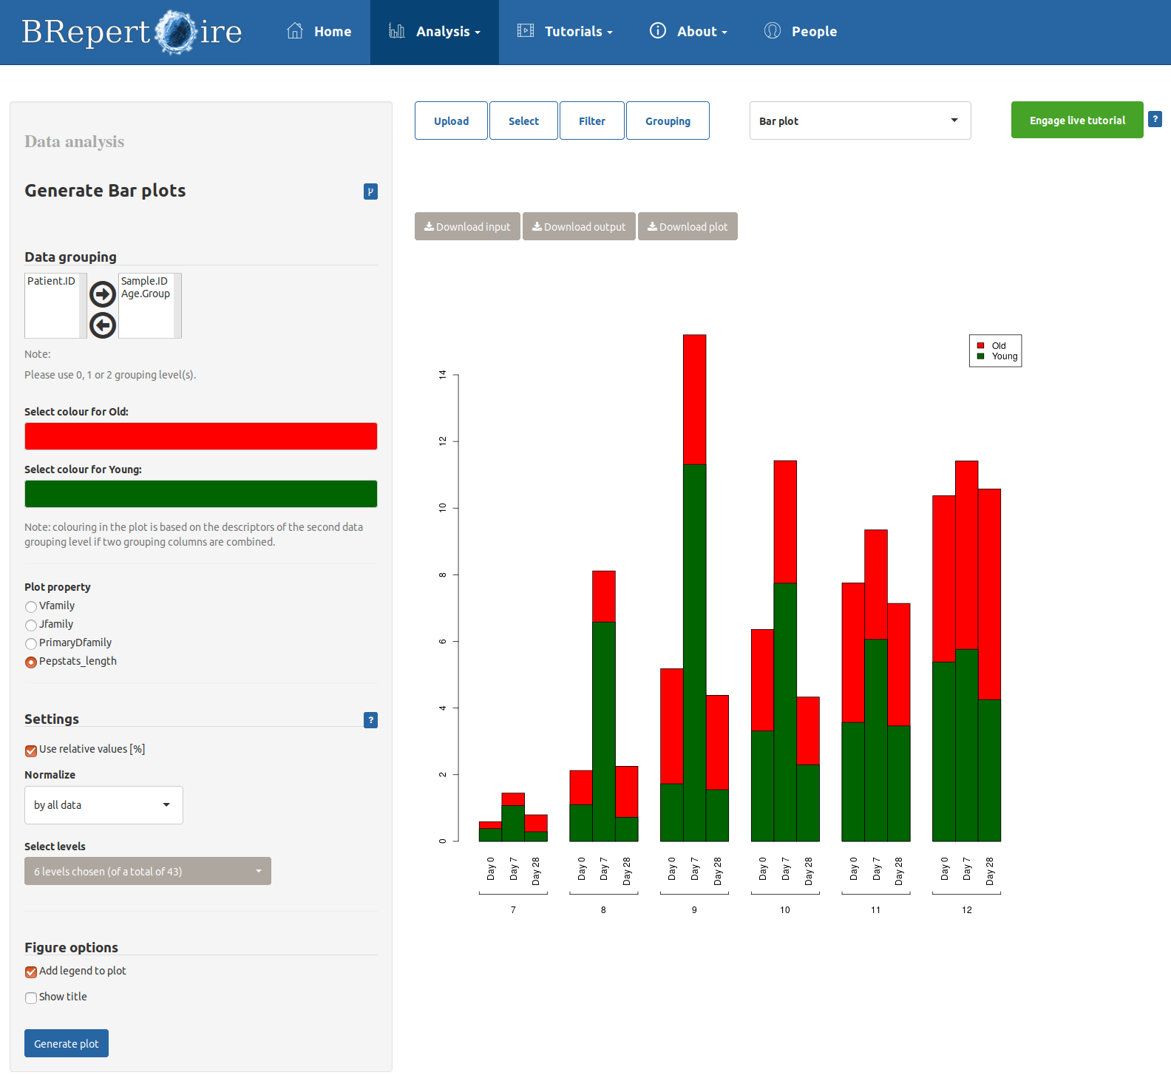Click the left arrow to remove grouping column
This screenshot has height=1078, width=1171.
[103, 325]
